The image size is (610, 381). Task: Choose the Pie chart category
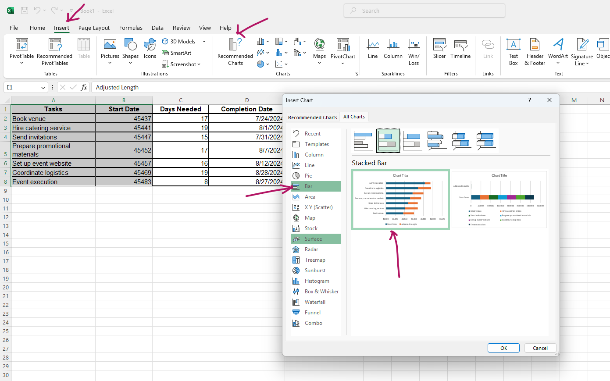(x=316, y=176)
